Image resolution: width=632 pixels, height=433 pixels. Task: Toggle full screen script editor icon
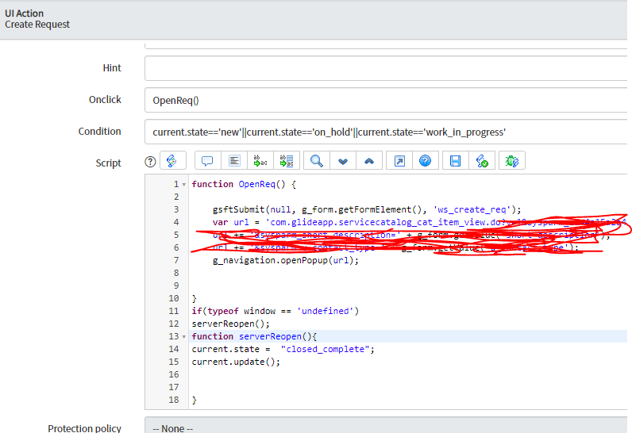399,161
